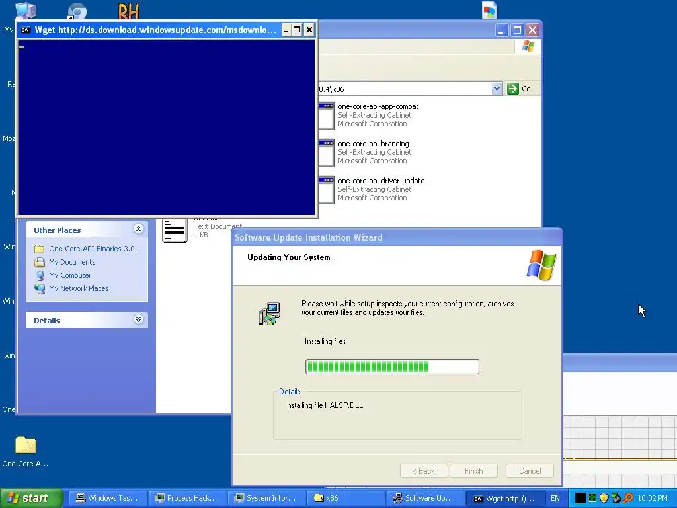Open the Explorer address bar dropdown
This screenshot has height=508, width=677.
tap(497, 89)
